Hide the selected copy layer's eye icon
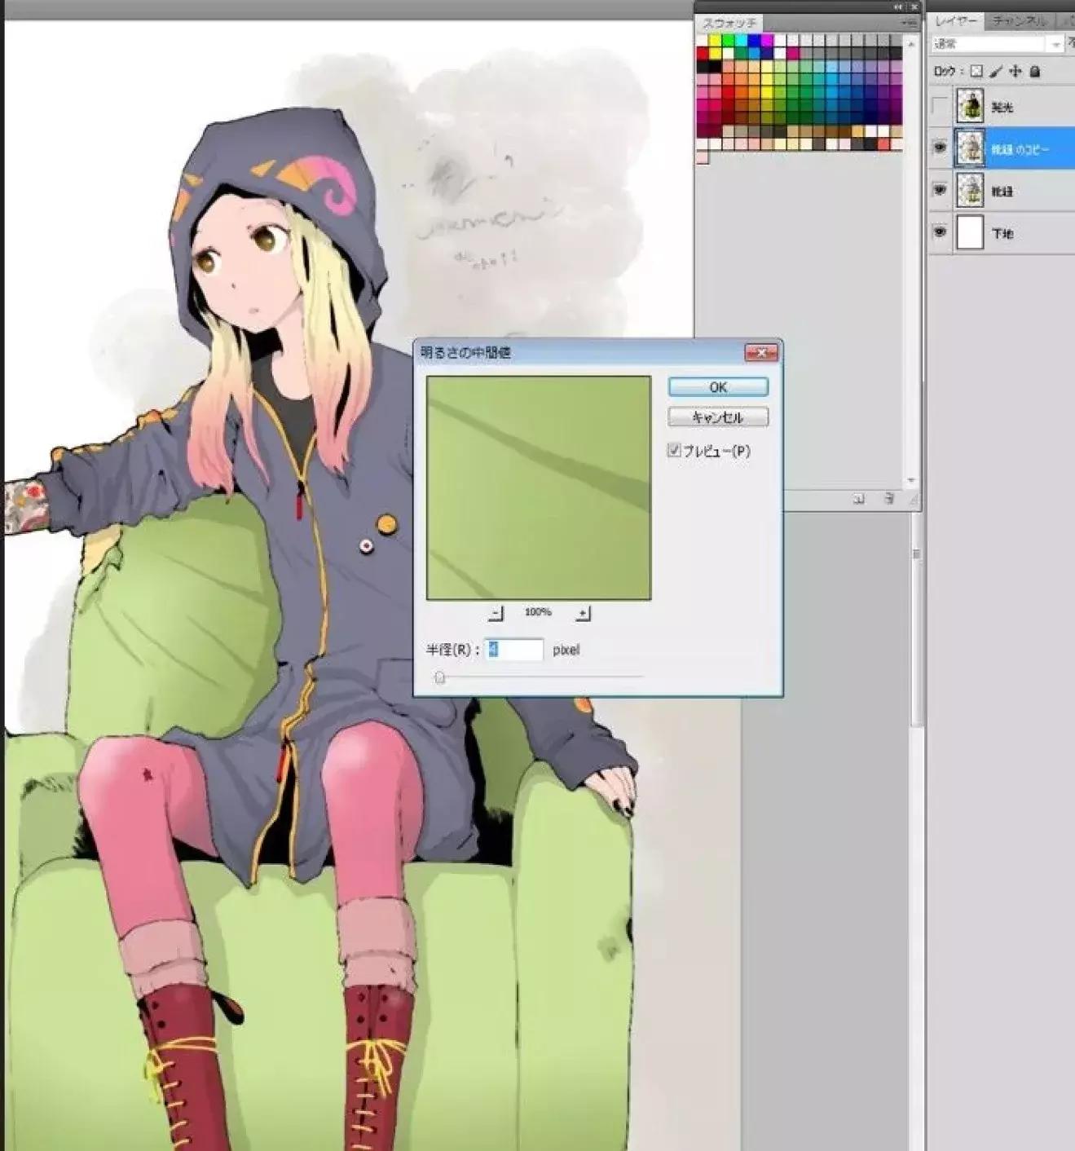Viewport: 1075px width, 1151px height. [x=941, y=148]
